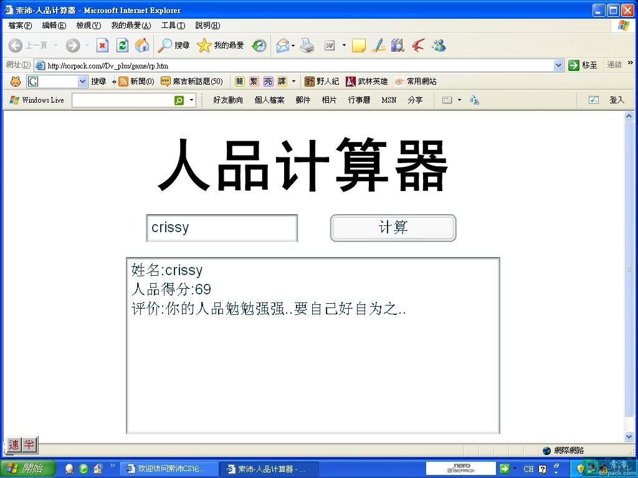Open the Messenger buddies icon
The image size is (638, 478).
tap(439, 45)
